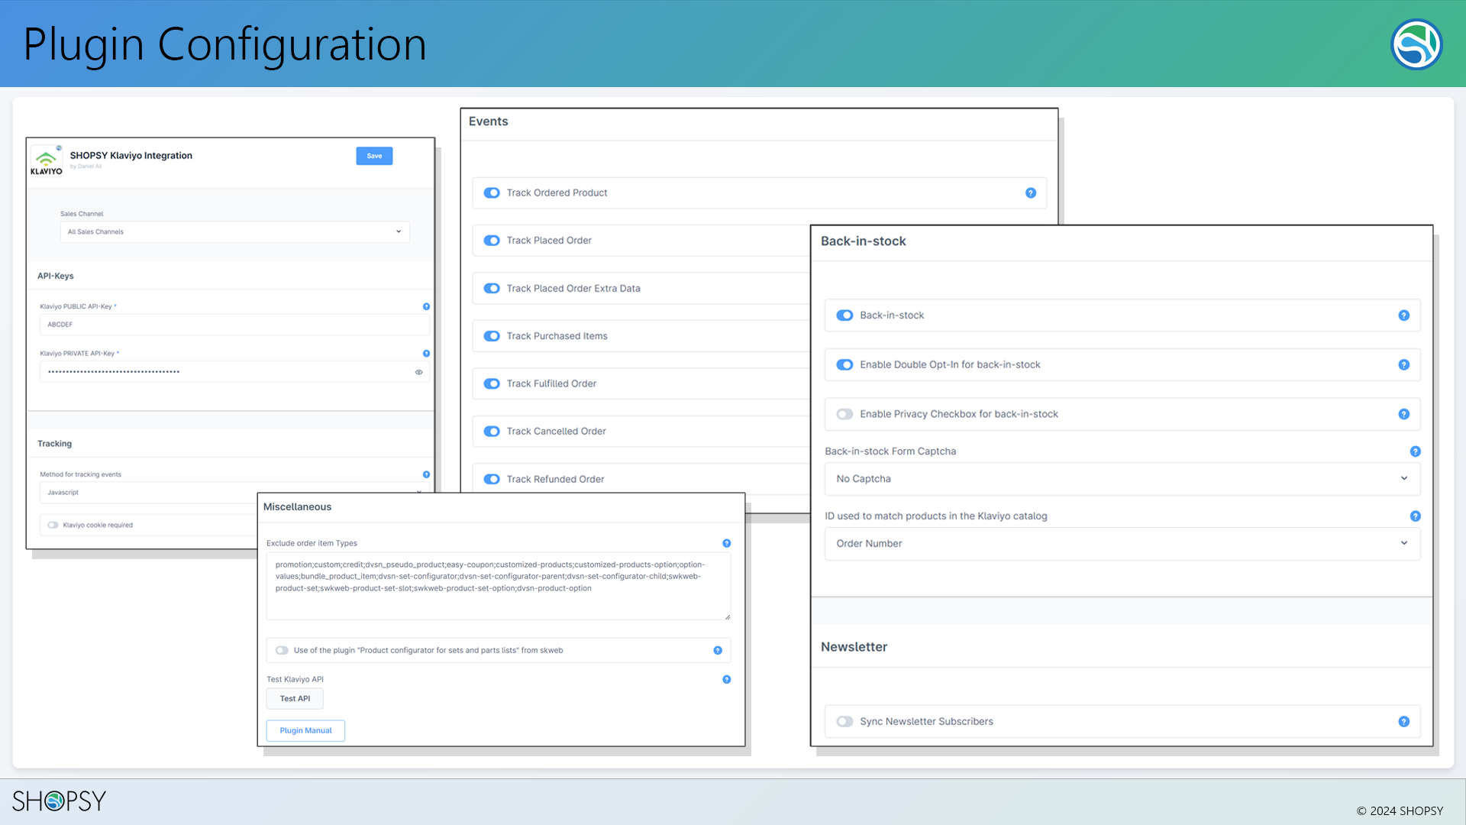Toggle Track Cancelled Order switch
The width and height of the screenshot is (1466, 825).
point(492,432)
